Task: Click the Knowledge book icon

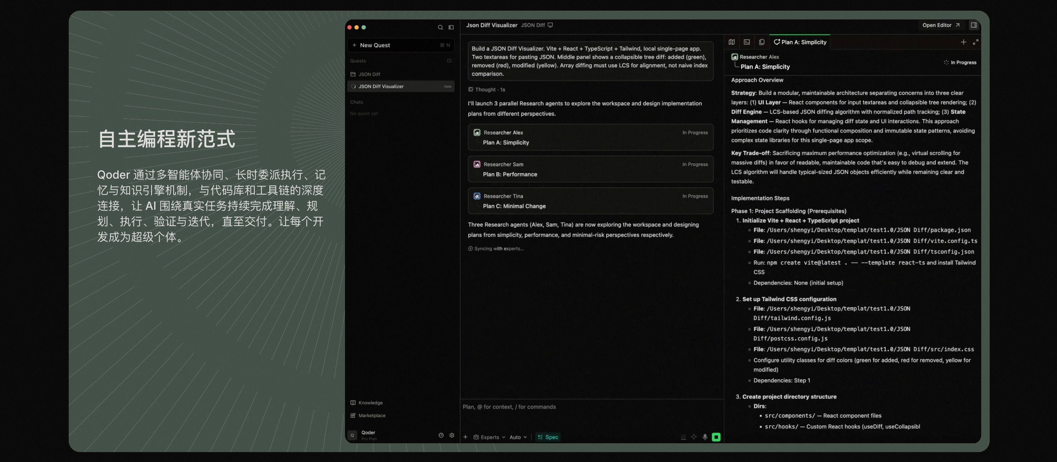Action: pos(353,403)
